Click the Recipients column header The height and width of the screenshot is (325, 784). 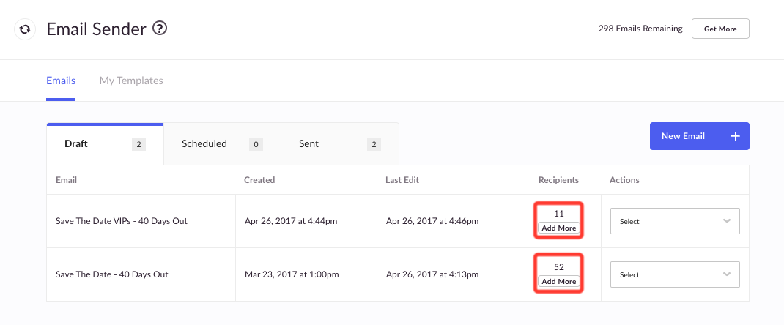click(558, 180)
